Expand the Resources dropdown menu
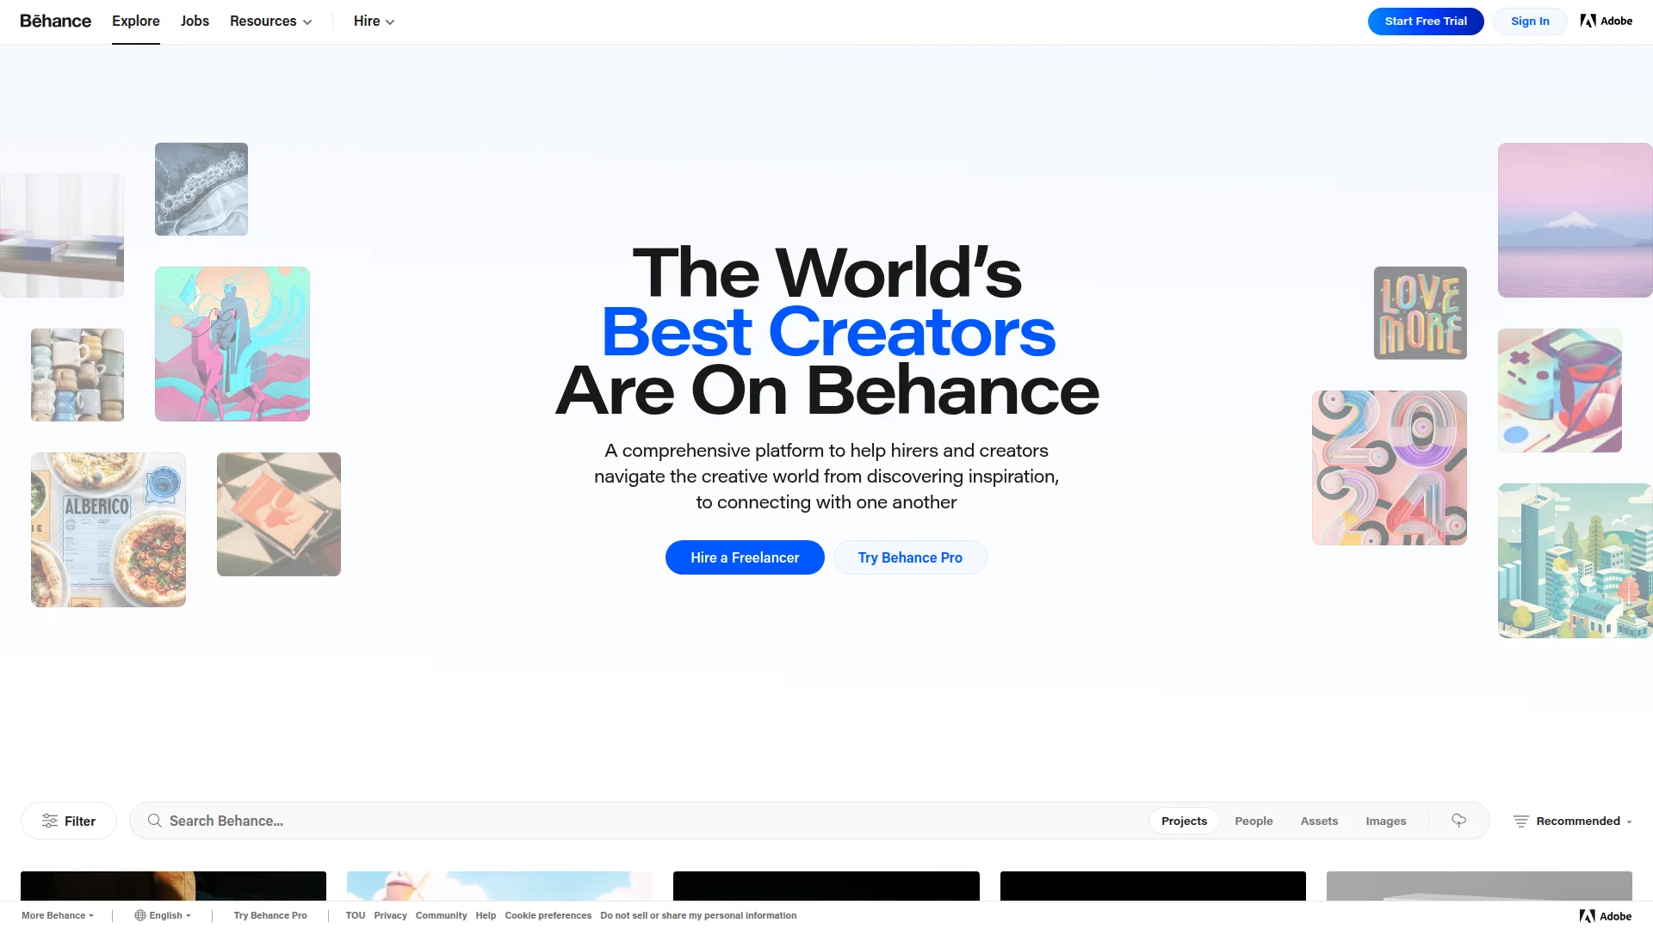The image size is (1653, 929). [x=270, y=21]
